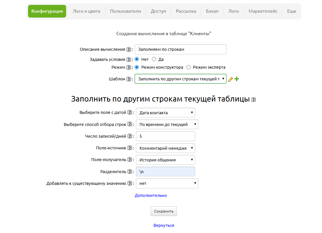Click help icon next to Разделитель

130,171
